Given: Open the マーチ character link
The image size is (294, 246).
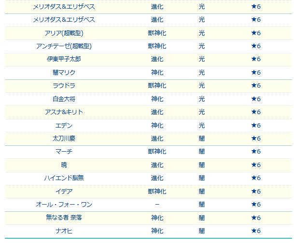Looking at the screenshot, I should pyautogui.click(x=64, y=152).
